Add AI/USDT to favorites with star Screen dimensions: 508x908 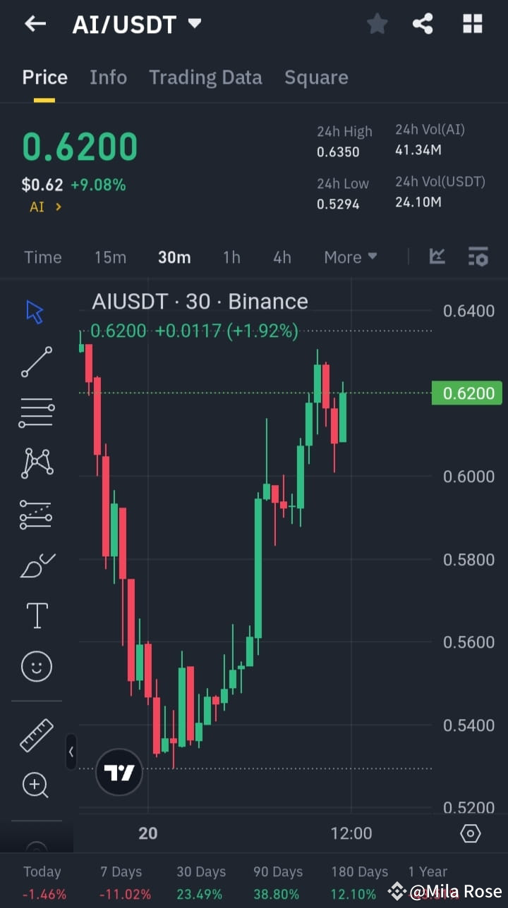pos(377,24)
